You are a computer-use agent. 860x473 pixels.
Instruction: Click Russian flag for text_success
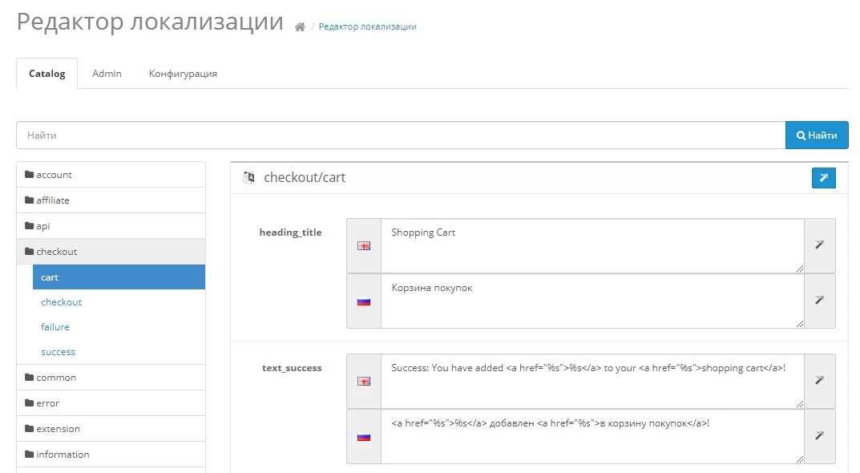tap(364, 437)
